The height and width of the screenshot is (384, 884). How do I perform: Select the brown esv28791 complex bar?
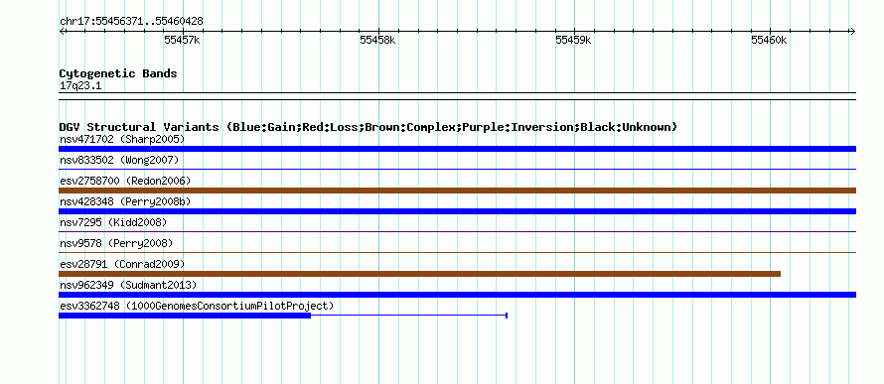click(419, 274)
